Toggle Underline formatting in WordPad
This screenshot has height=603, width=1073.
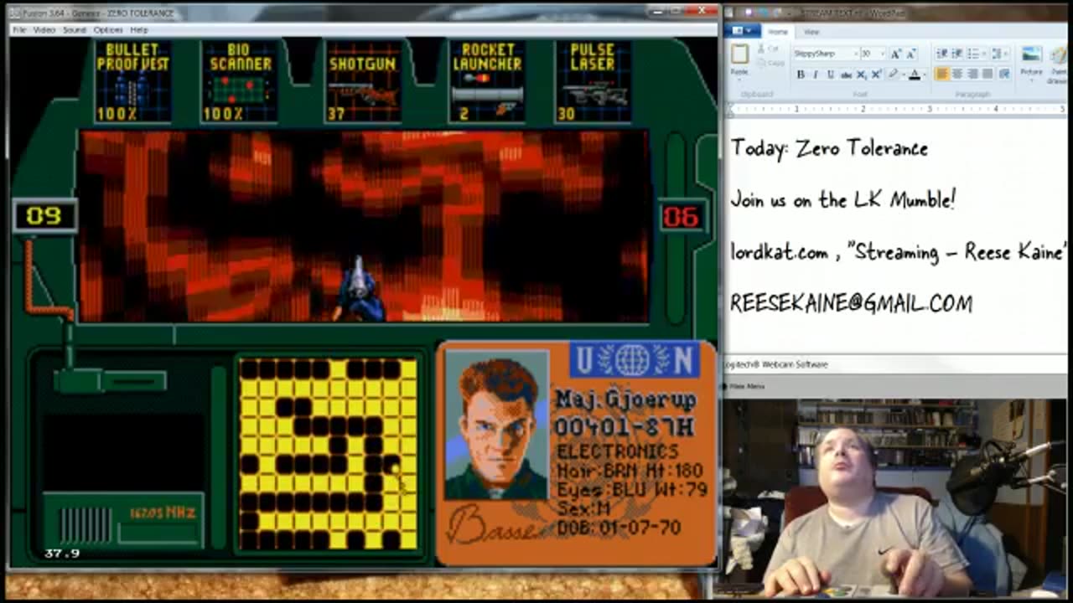(x=831, y=75)
